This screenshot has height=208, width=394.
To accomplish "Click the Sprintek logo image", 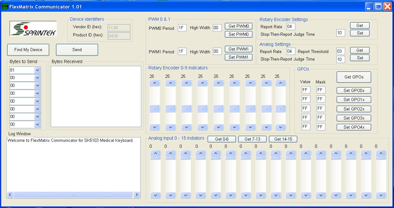I will tap(33, 29).
